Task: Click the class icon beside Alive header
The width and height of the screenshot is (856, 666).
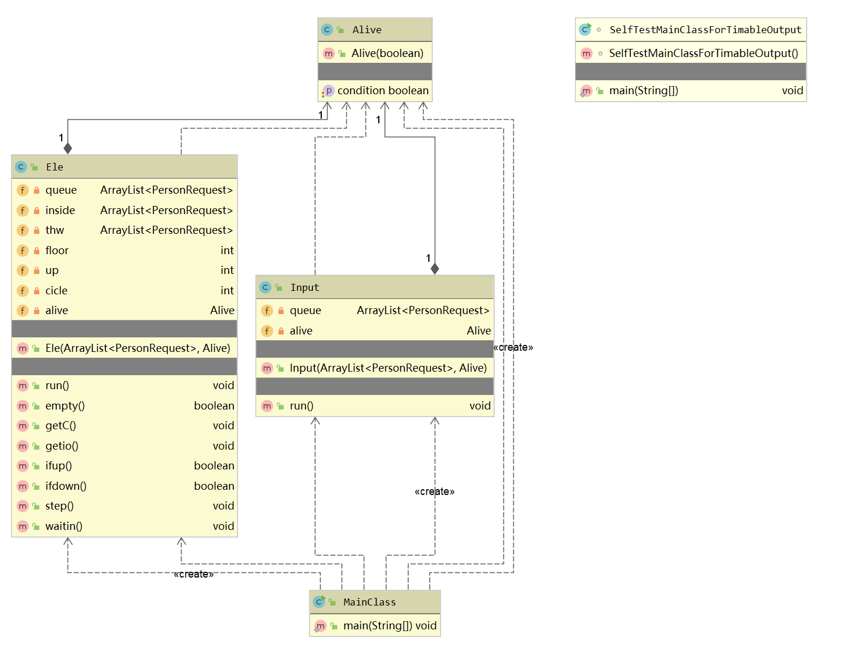Action: 327,30
